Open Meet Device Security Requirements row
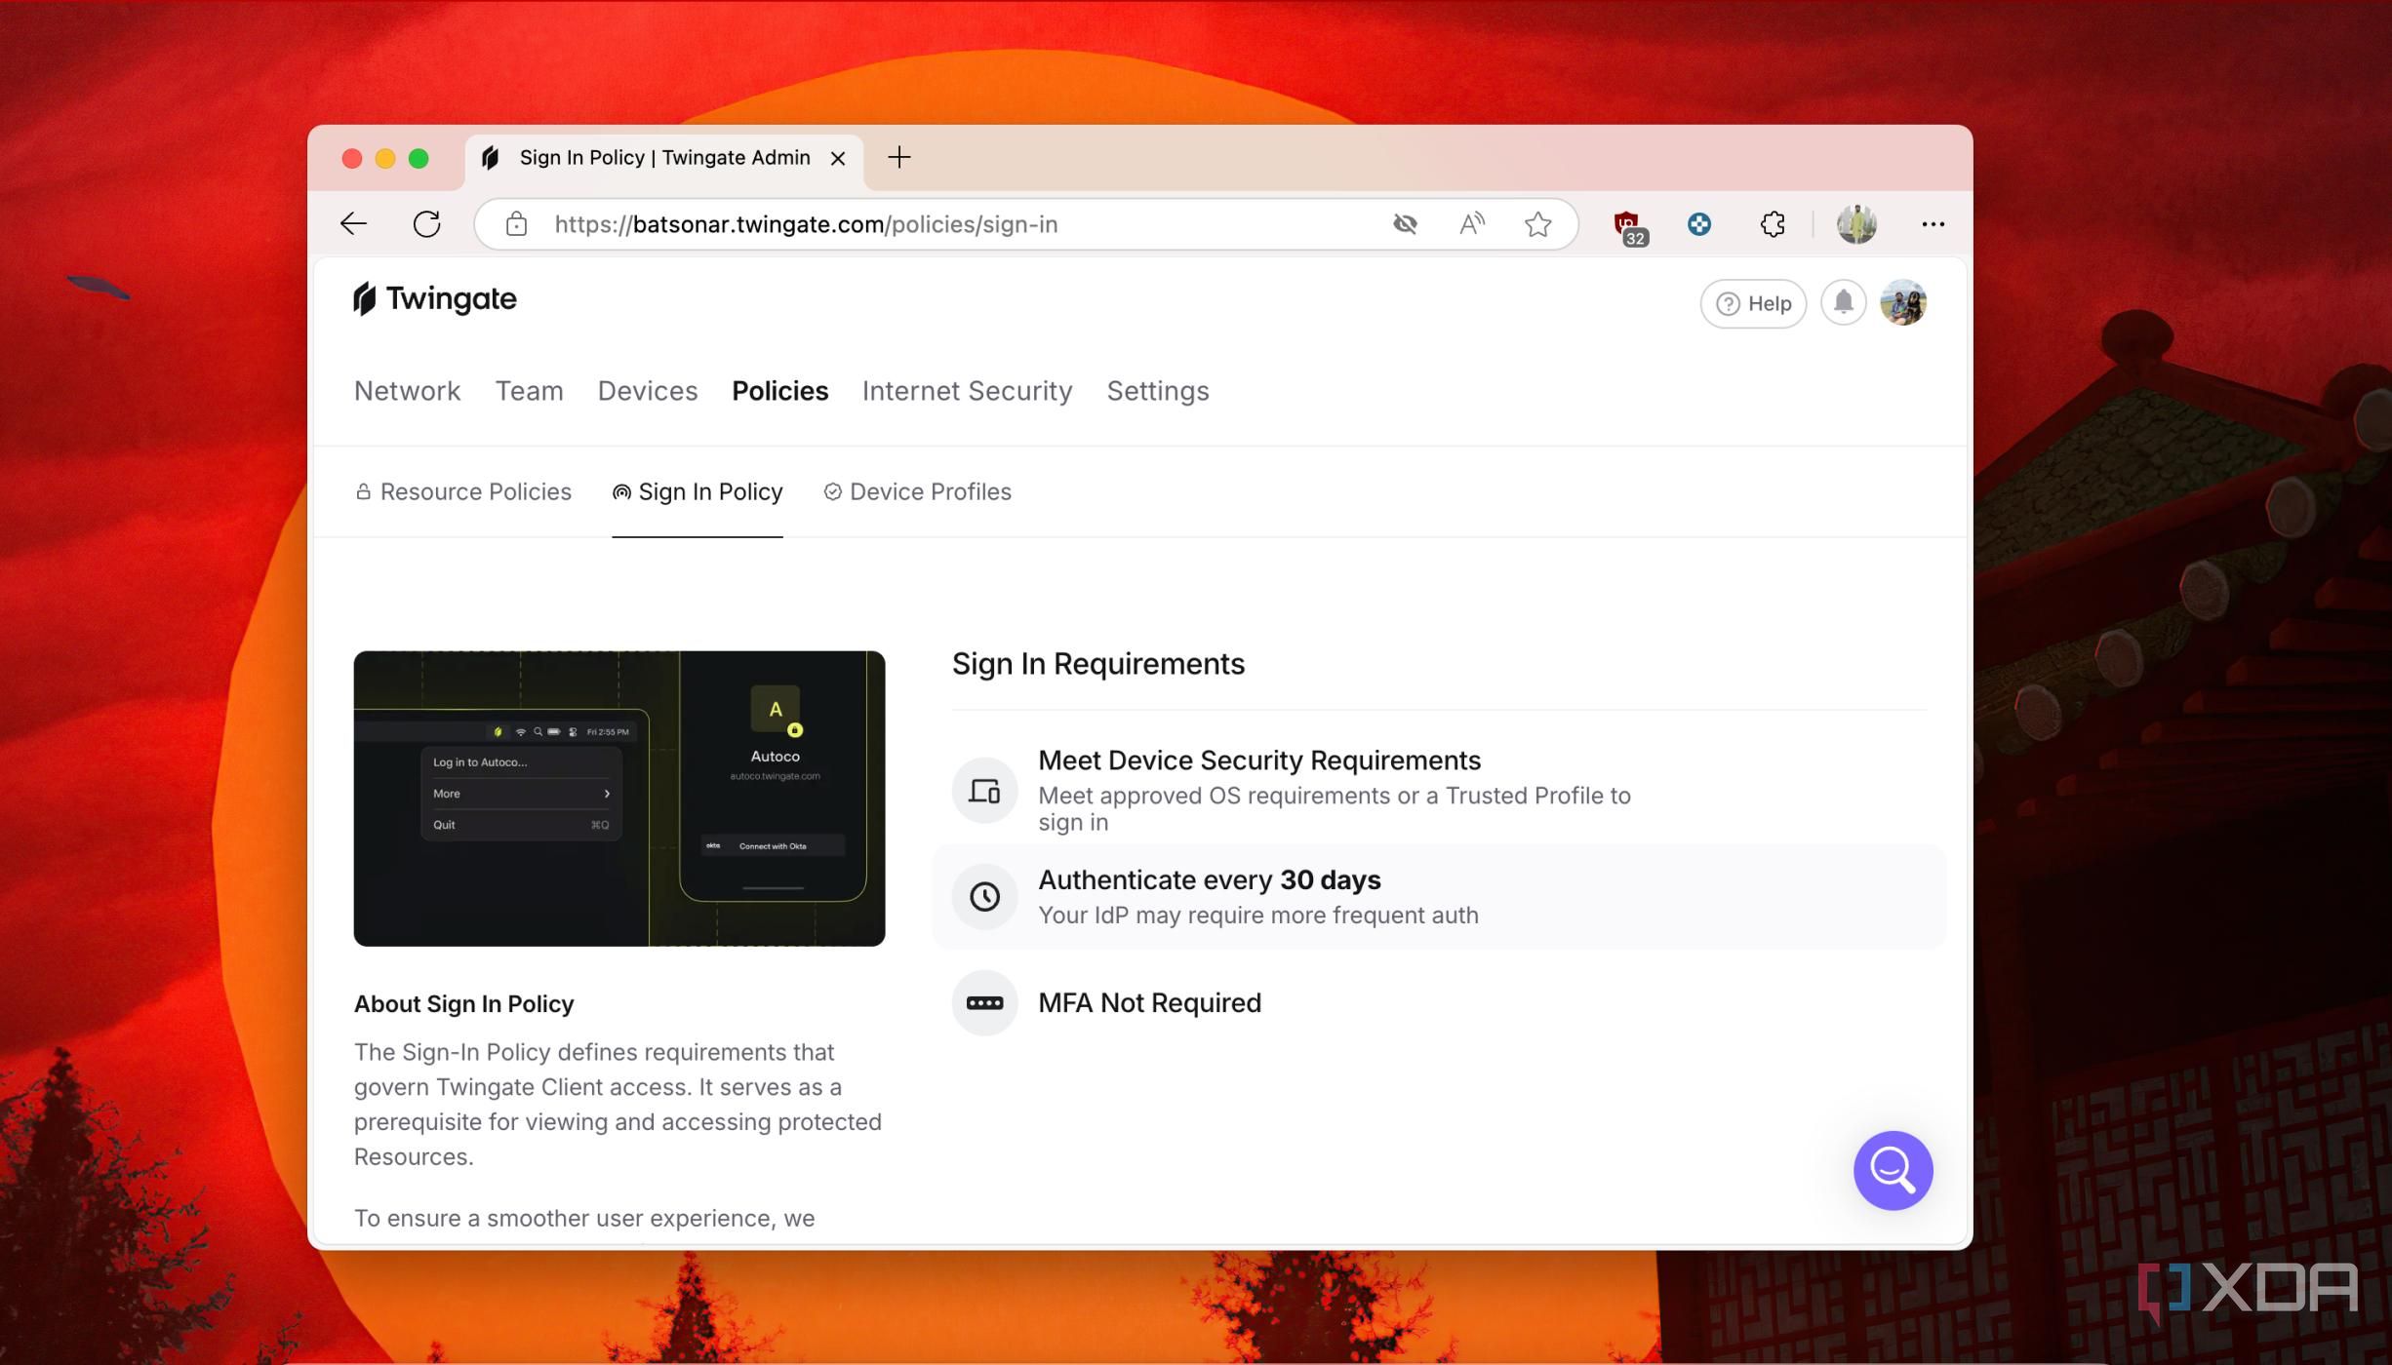This screenshot has width=2392, height=1365. [1439, 790]
